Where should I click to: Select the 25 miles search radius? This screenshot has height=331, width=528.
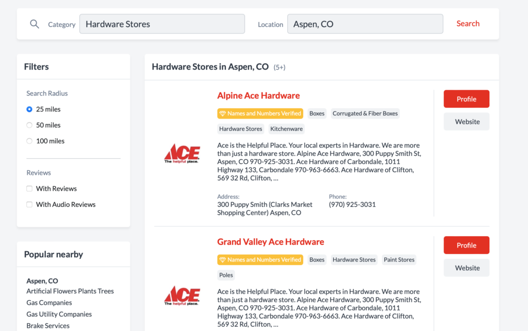[x=29, y=109]
